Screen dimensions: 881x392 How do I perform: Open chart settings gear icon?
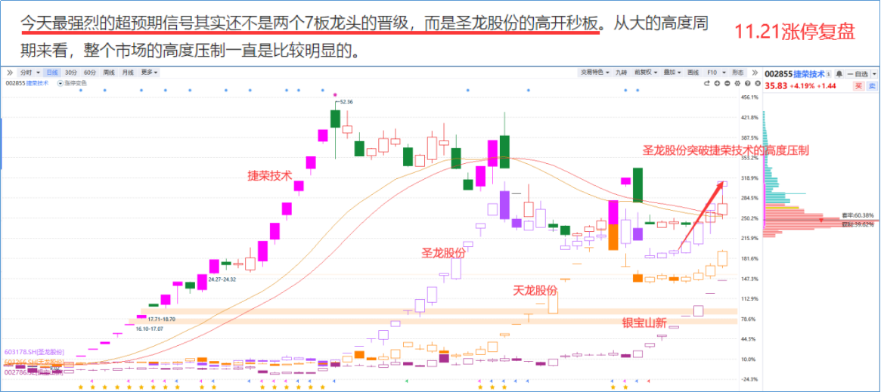(x=737, y=83)
